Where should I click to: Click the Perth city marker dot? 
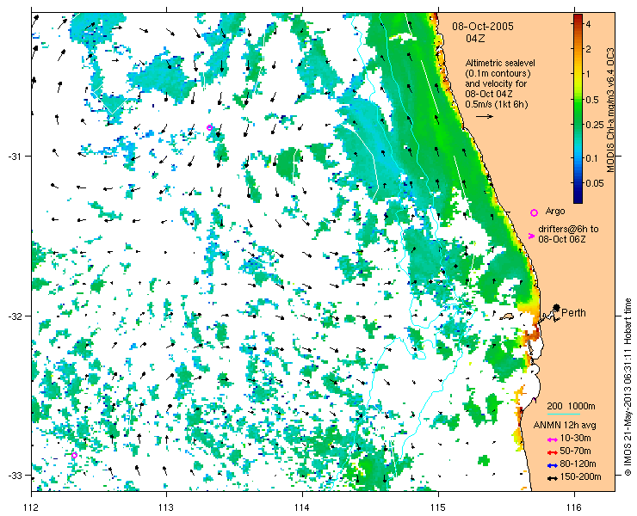556,307
